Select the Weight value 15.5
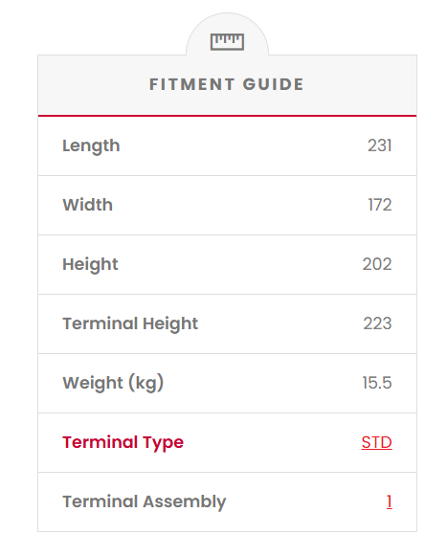Screen dimensions: 425x557 (x=377, y=383)
